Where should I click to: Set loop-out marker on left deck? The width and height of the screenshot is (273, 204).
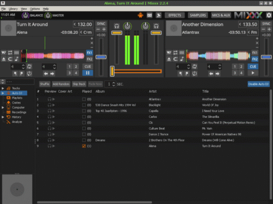22,74
